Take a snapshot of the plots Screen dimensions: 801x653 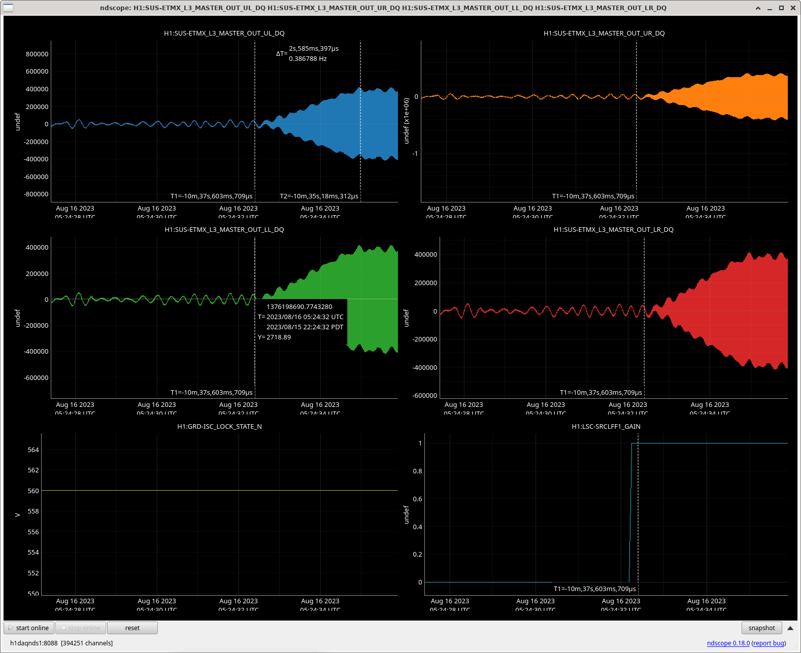pyautogui.click(x=761, y=628)
